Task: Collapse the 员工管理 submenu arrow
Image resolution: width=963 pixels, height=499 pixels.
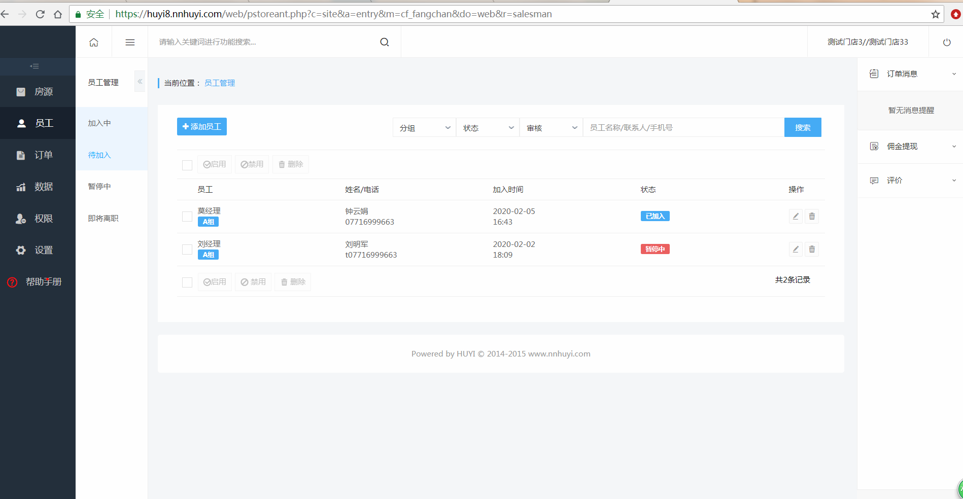Action: (x=140, y=81)
